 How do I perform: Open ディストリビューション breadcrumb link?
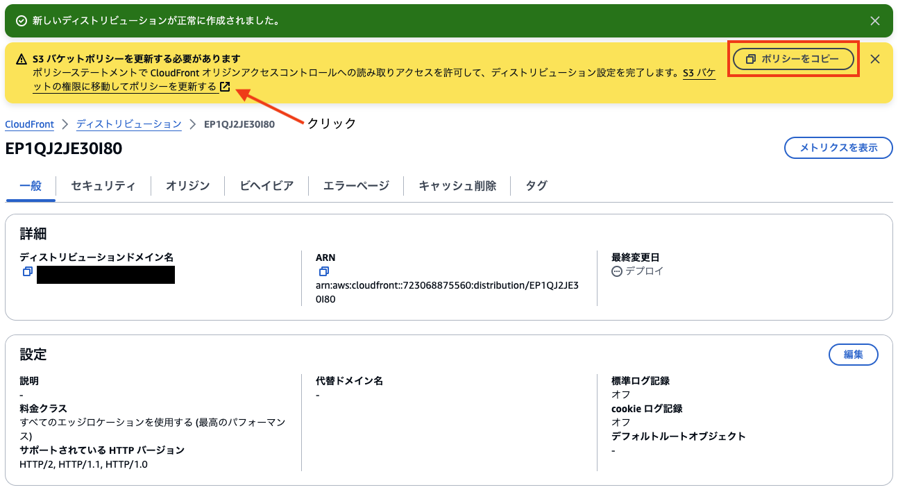point(128,124)
